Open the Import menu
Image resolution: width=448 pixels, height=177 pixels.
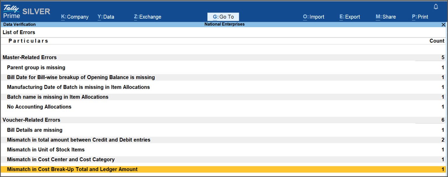coord(313,17)
